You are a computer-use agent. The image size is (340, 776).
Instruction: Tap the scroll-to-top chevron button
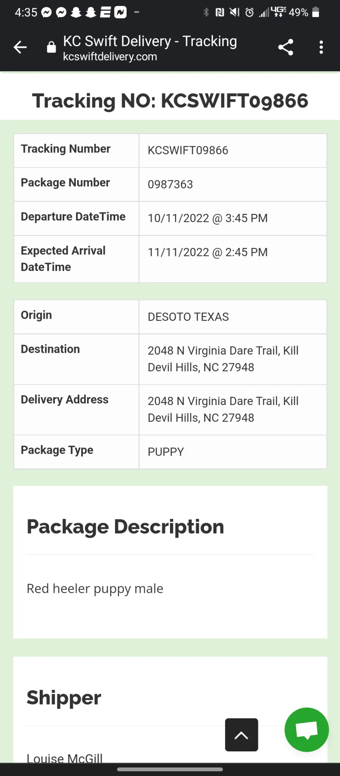(241, 735)
